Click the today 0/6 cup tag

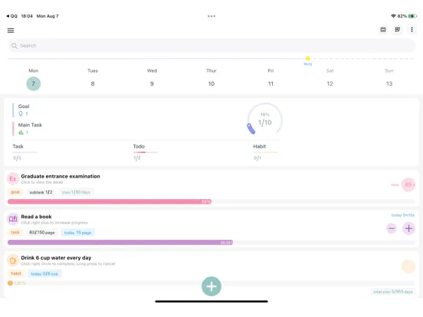(44, 273)
